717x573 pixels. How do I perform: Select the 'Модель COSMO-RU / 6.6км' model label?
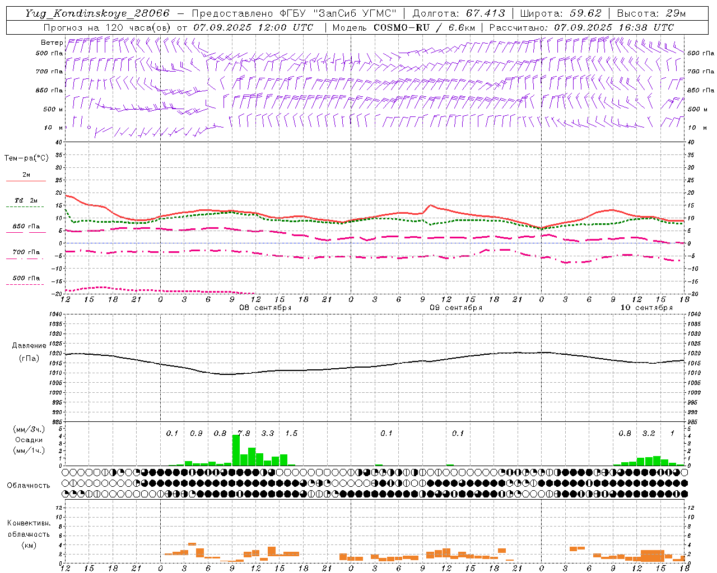tap(404, 27)
